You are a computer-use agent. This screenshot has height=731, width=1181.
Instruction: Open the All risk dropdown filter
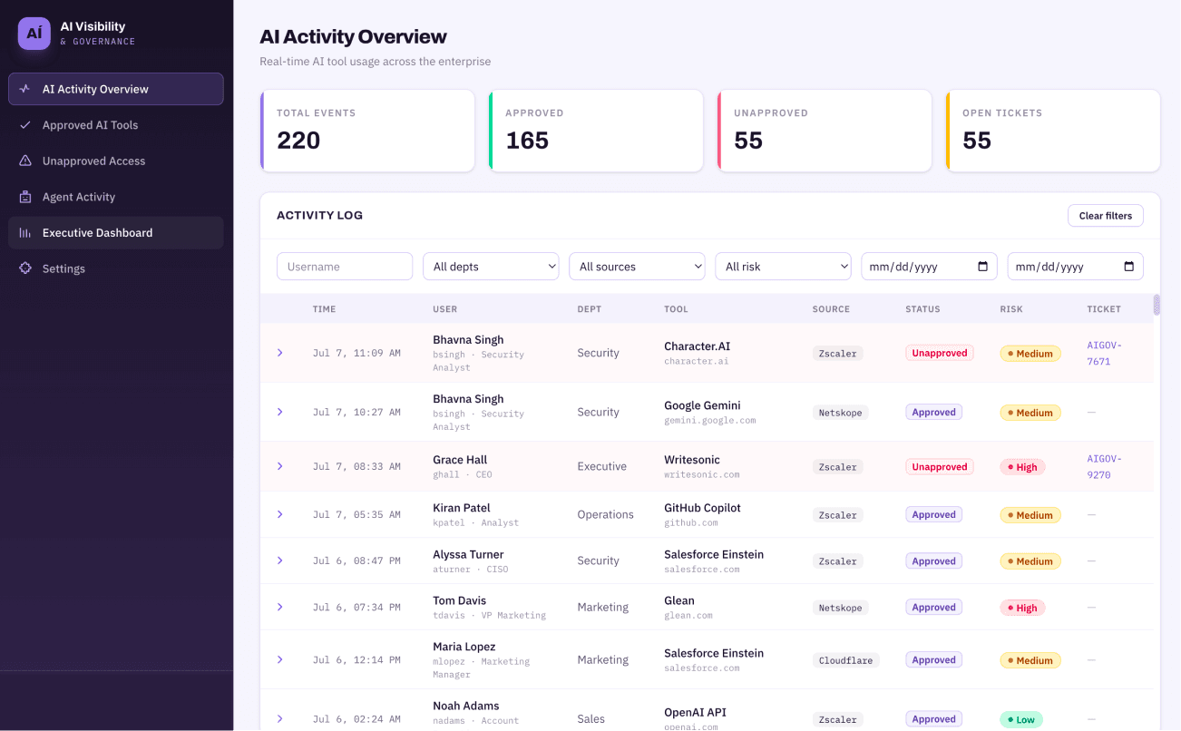click(x=783, y=267)
